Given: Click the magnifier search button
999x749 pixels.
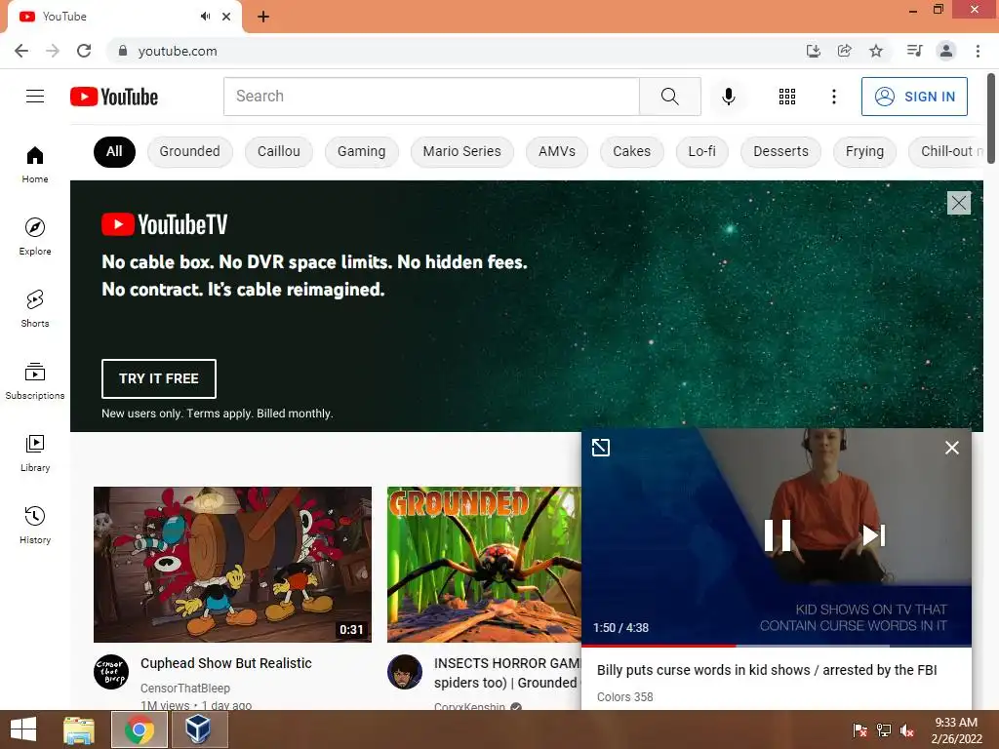Looking at the screenshot, I should point(669,97).
